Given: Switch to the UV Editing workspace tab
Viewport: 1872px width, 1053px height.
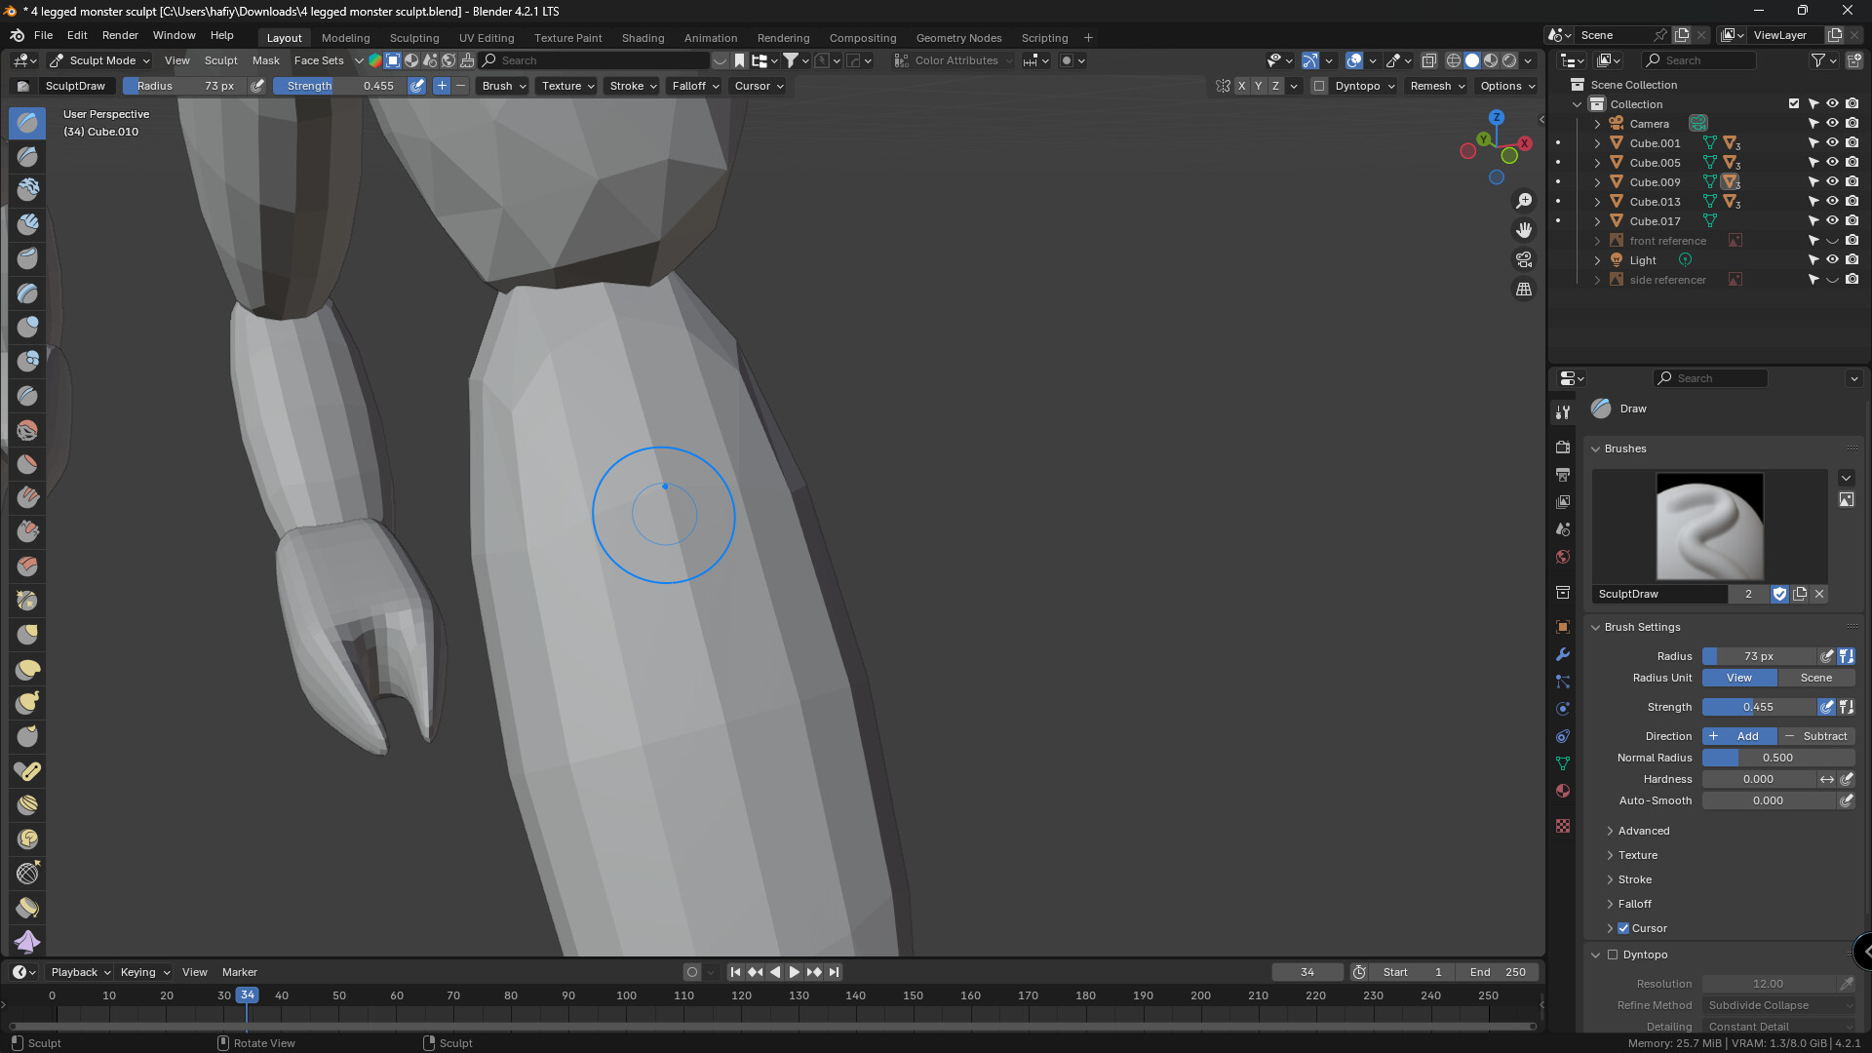Looking at the screenshot, I should click(487, 38).
